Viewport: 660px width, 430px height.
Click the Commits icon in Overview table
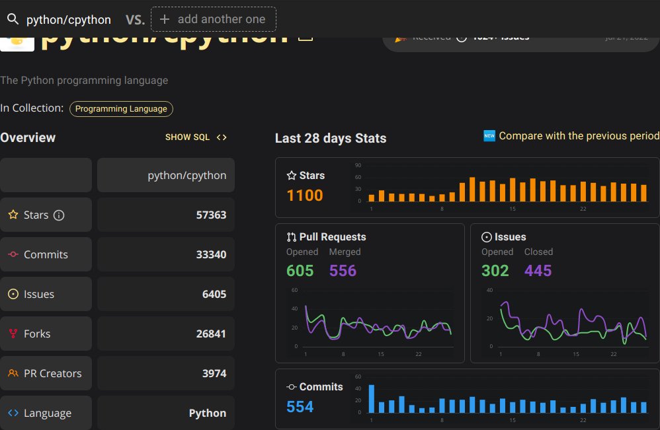click(x=13, y=254)
